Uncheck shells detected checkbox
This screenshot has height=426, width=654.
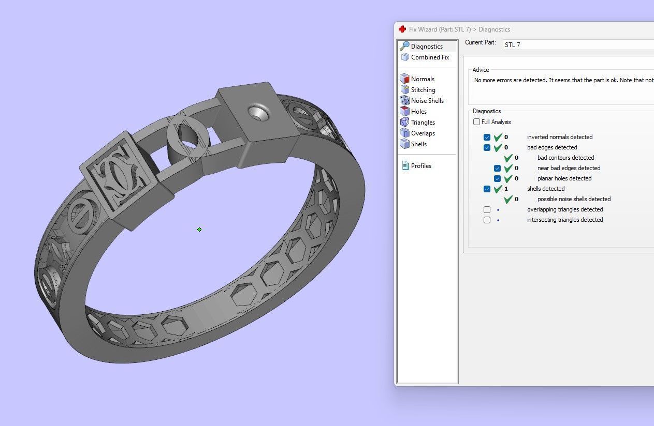click(x=487, y=189)
